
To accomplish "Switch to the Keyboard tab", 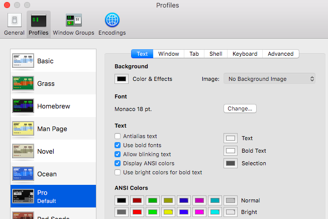I will 245,54.
